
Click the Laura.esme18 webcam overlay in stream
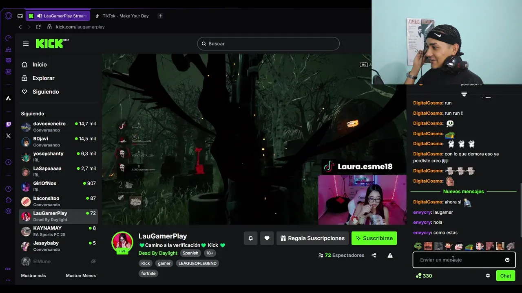tap(362, 199)
